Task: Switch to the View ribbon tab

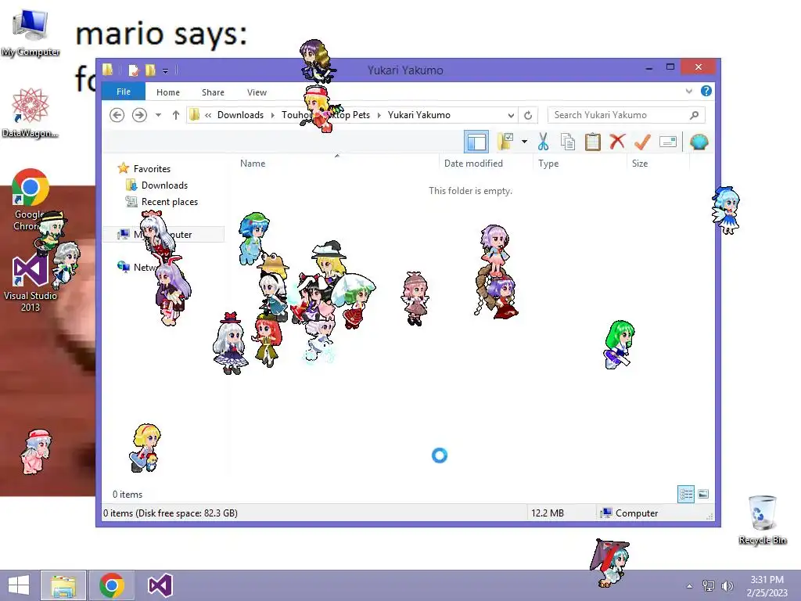Action: pos(257,92)
